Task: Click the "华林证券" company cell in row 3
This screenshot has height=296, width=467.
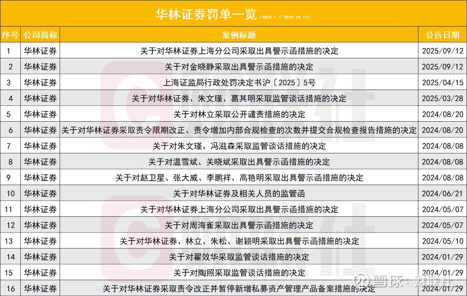Action: (x=40, y=83)
